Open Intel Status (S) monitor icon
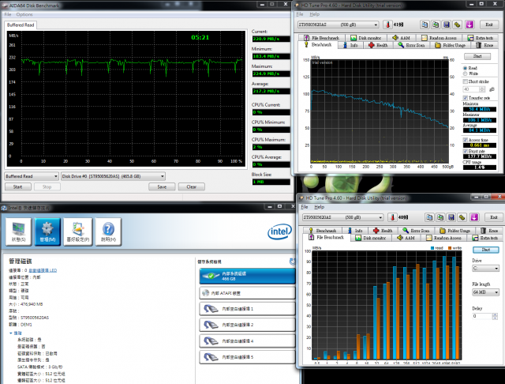The image size is (505, 384). click(19, 232)
